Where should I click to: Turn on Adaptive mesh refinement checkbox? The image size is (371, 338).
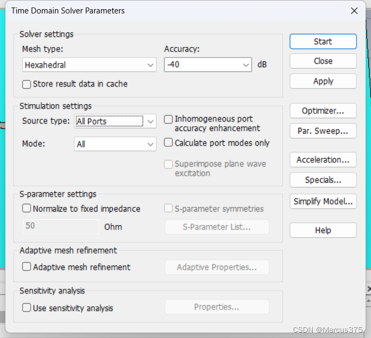point(26,267)
